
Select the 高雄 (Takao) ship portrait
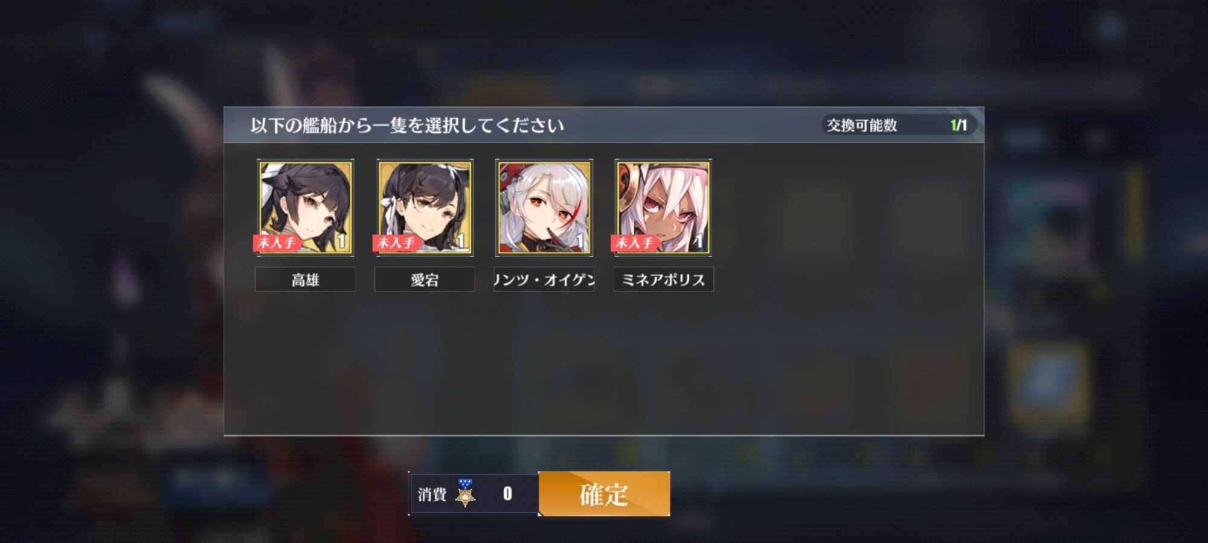coord(306,208)
